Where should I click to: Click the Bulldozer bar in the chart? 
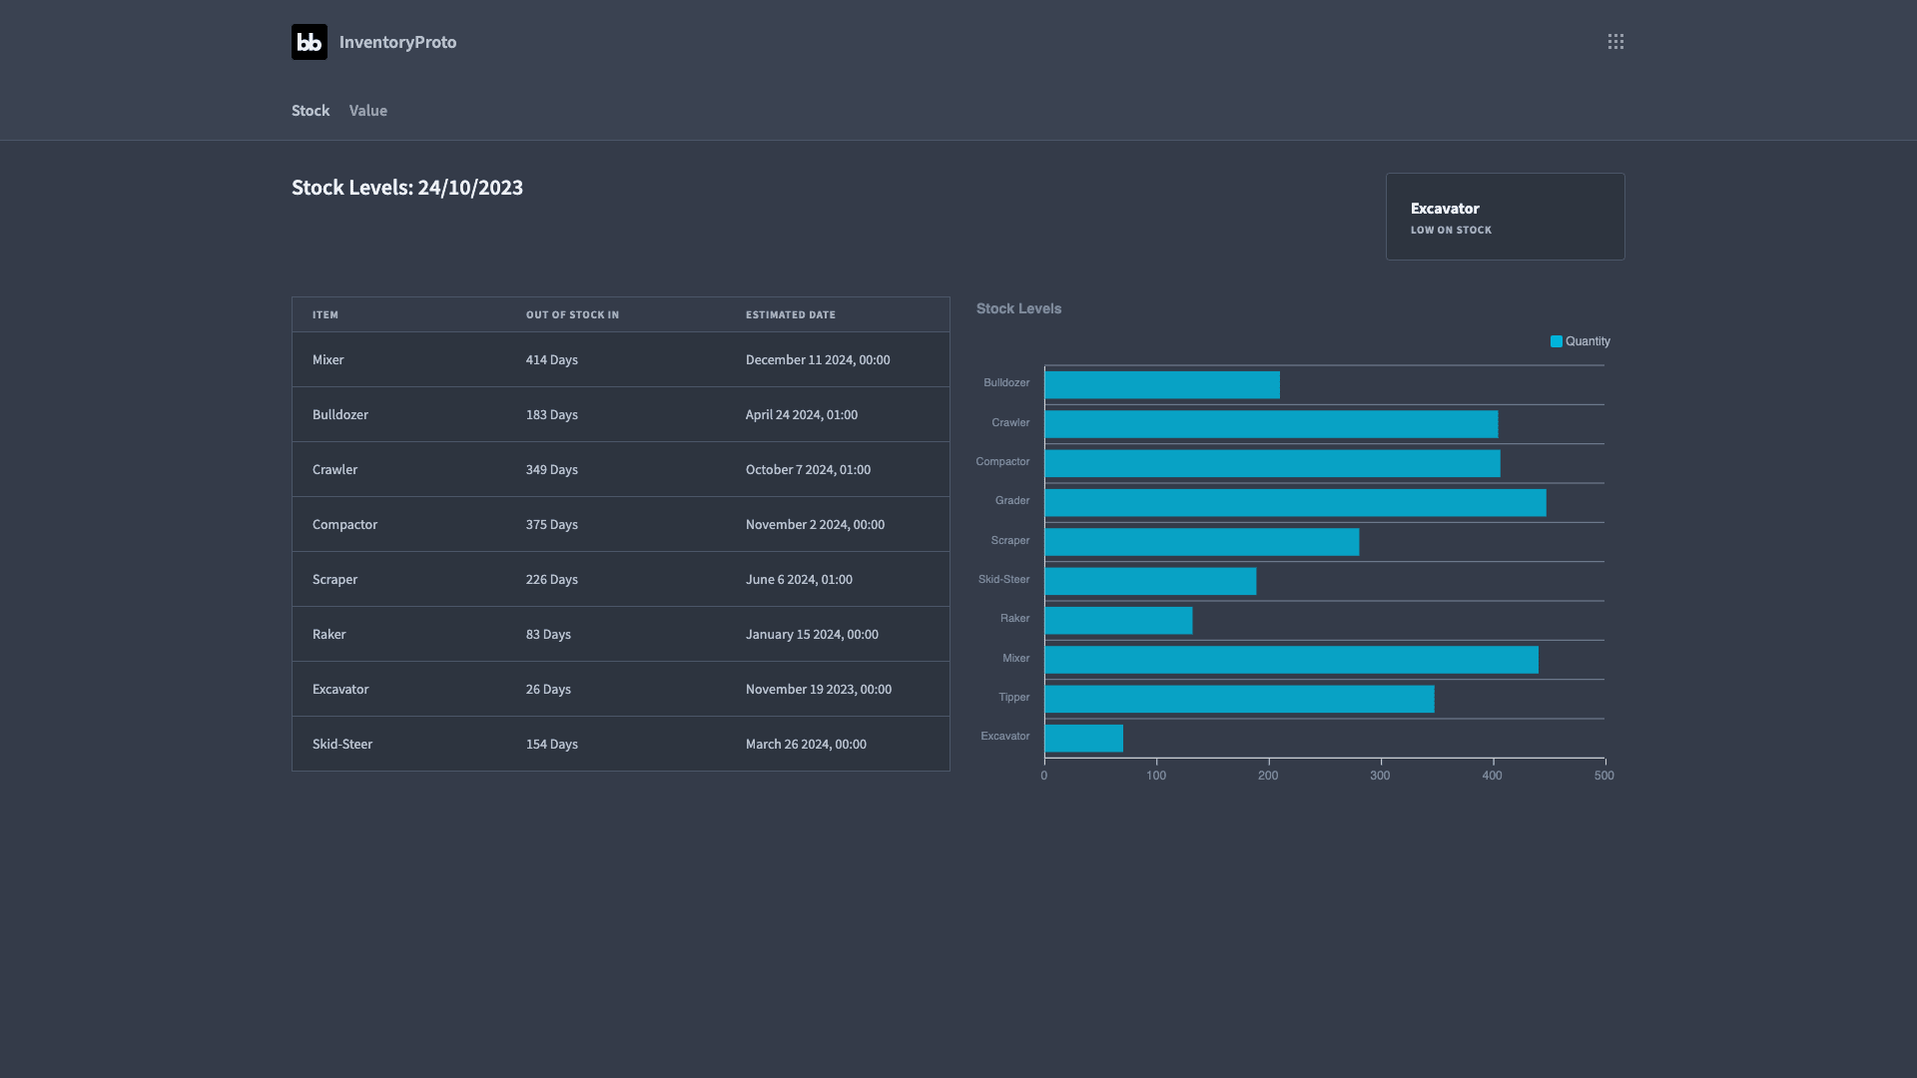tap(1162, 385)
